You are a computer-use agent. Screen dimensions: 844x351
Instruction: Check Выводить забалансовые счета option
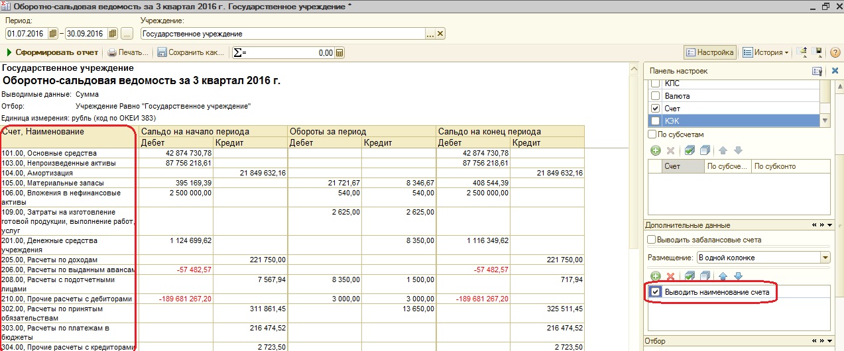(652, 240)
